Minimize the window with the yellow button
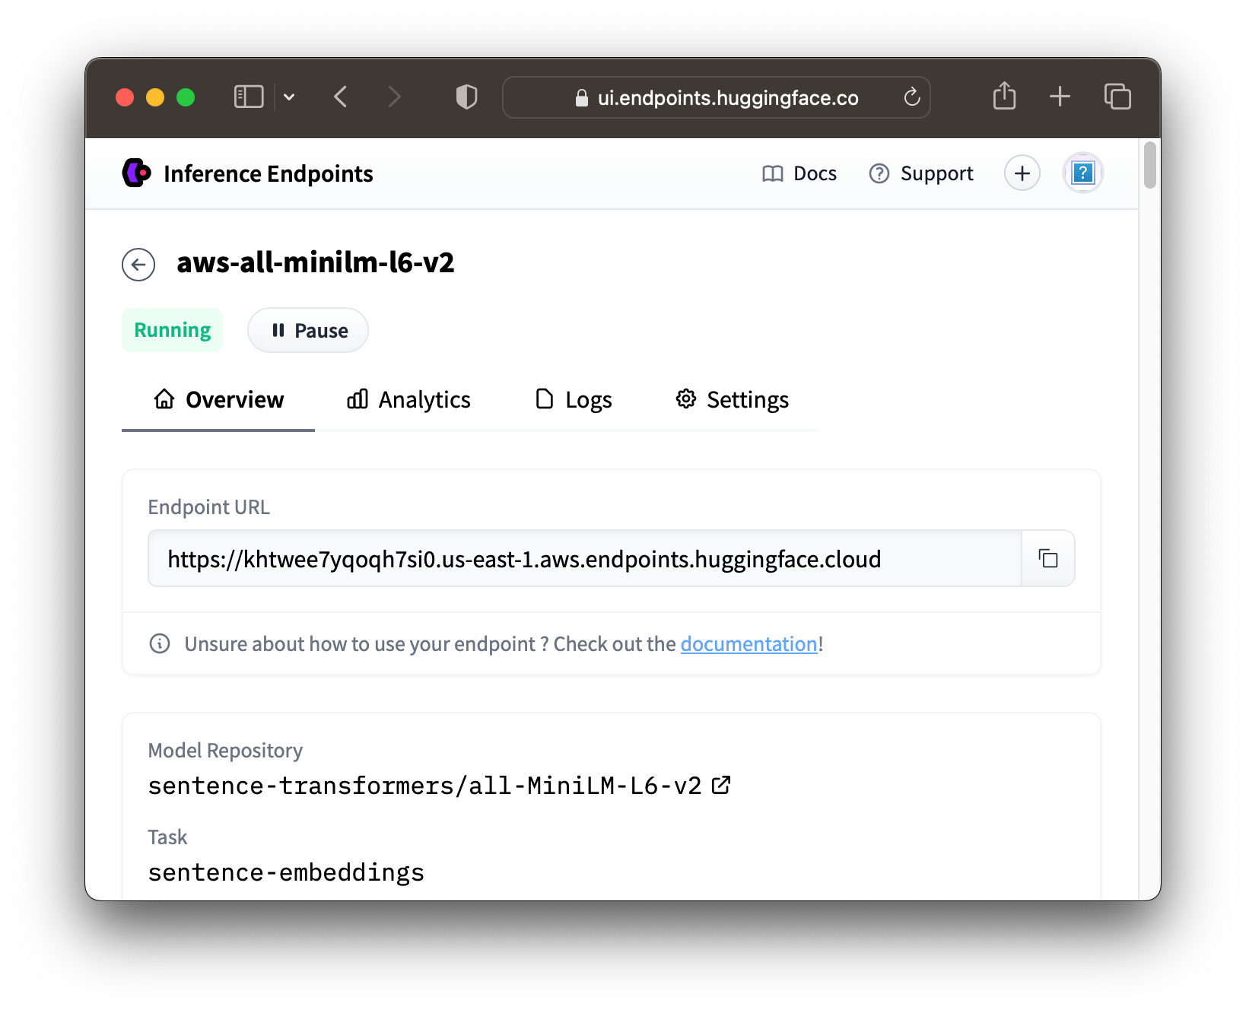The height and width of the screenshot is (1013, 1246). [x=155, y=97]
